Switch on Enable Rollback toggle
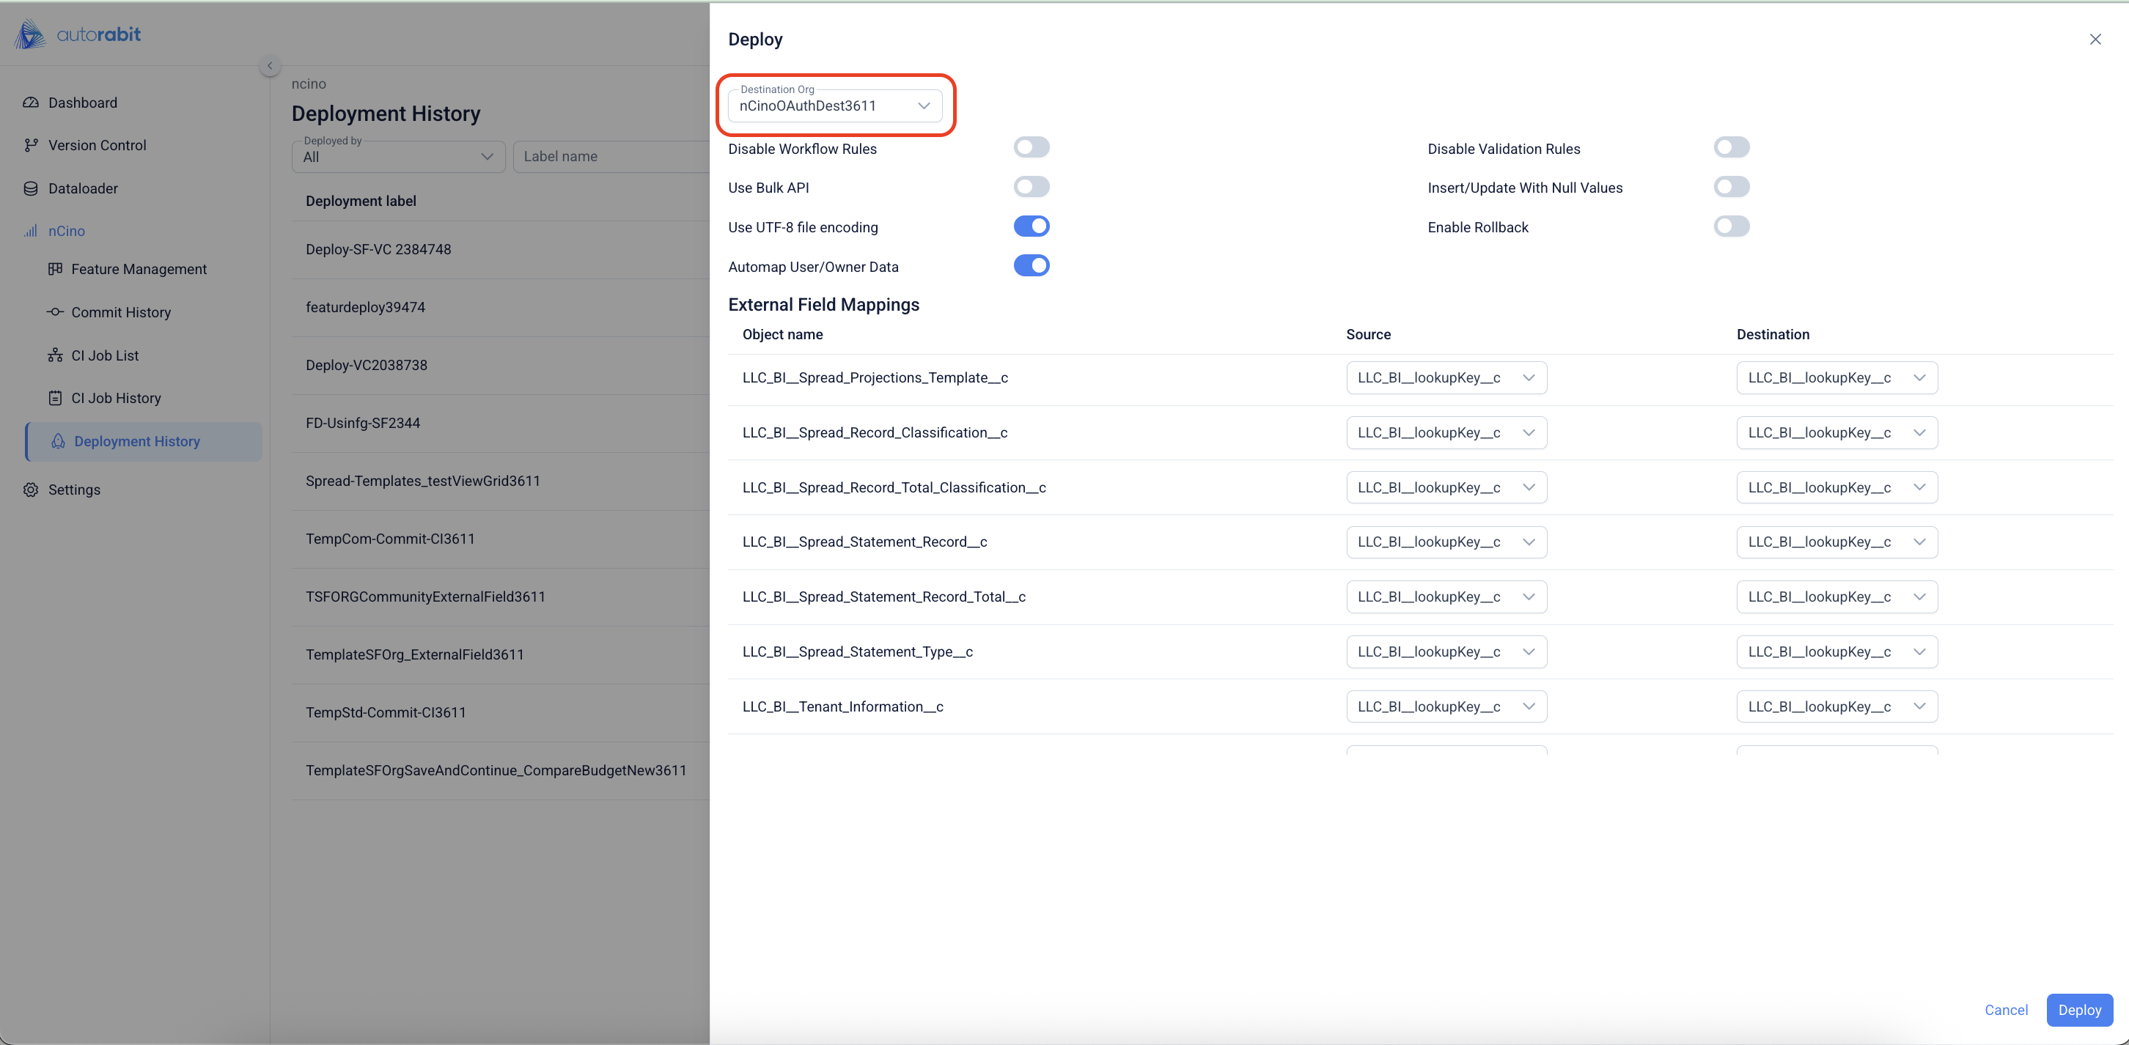This screenshot has width=2129, height=1045. click(1731, 226)
